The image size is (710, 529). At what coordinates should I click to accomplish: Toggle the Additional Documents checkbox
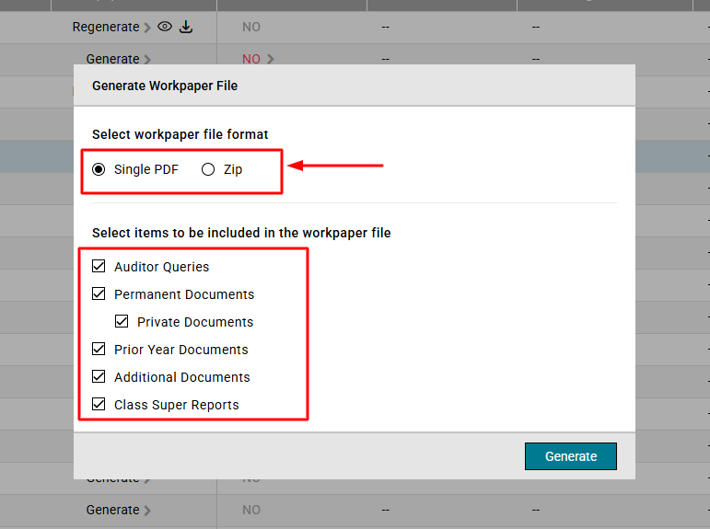coord(99,377)
